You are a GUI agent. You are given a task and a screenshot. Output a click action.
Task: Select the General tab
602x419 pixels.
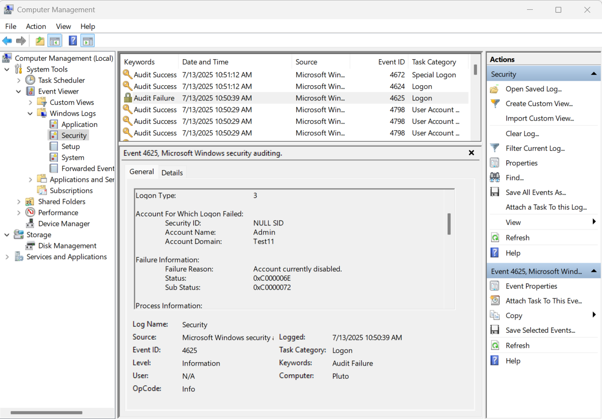click(x=142, y=172)
